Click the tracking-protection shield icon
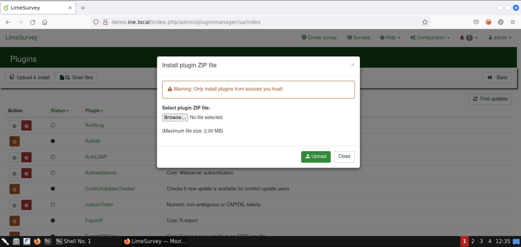 [96, 22]
